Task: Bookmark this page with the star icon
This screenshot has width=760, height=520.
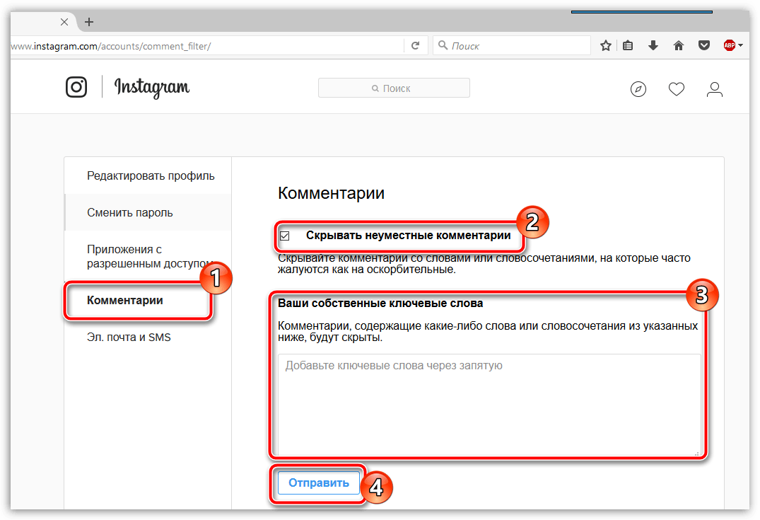Action: 606,46
